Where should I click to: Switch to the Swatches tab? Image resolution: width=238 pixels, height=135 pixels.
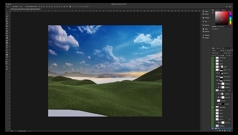coord(218,10)
